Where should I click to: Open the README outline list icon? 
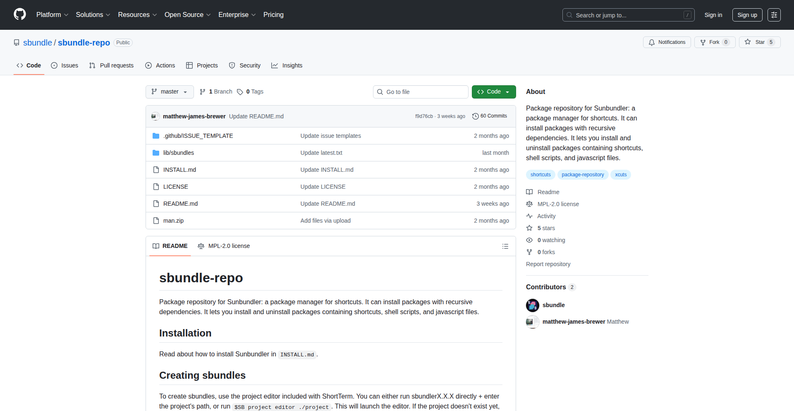(x=505, y=246)
